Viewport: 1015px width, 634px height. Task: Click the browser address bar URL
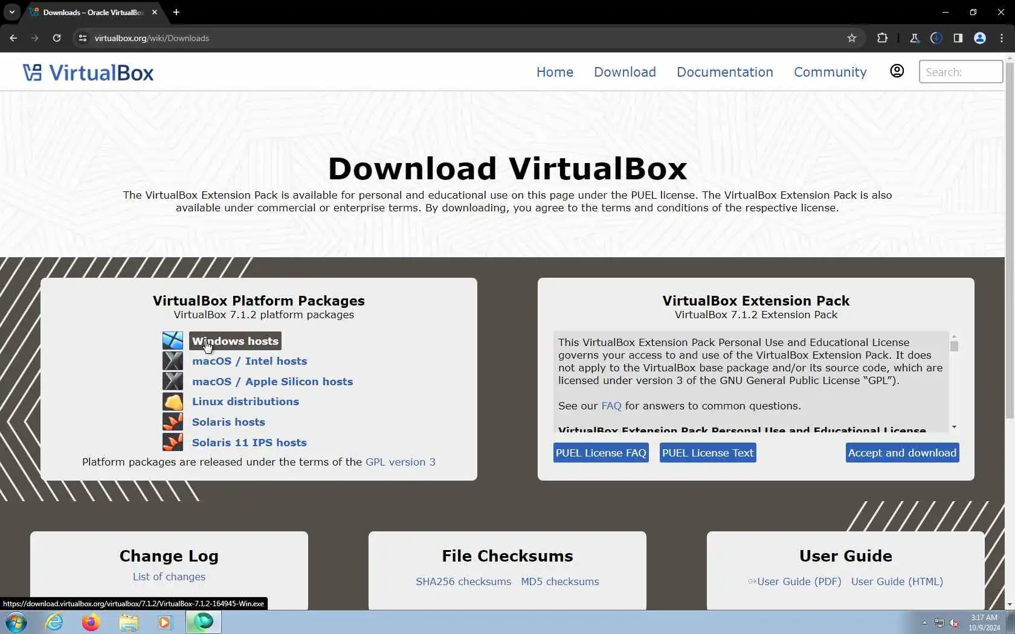[152, 38]
